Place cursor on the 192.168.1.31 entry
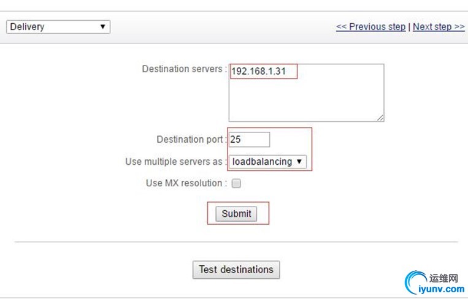 tap(258, 71)
